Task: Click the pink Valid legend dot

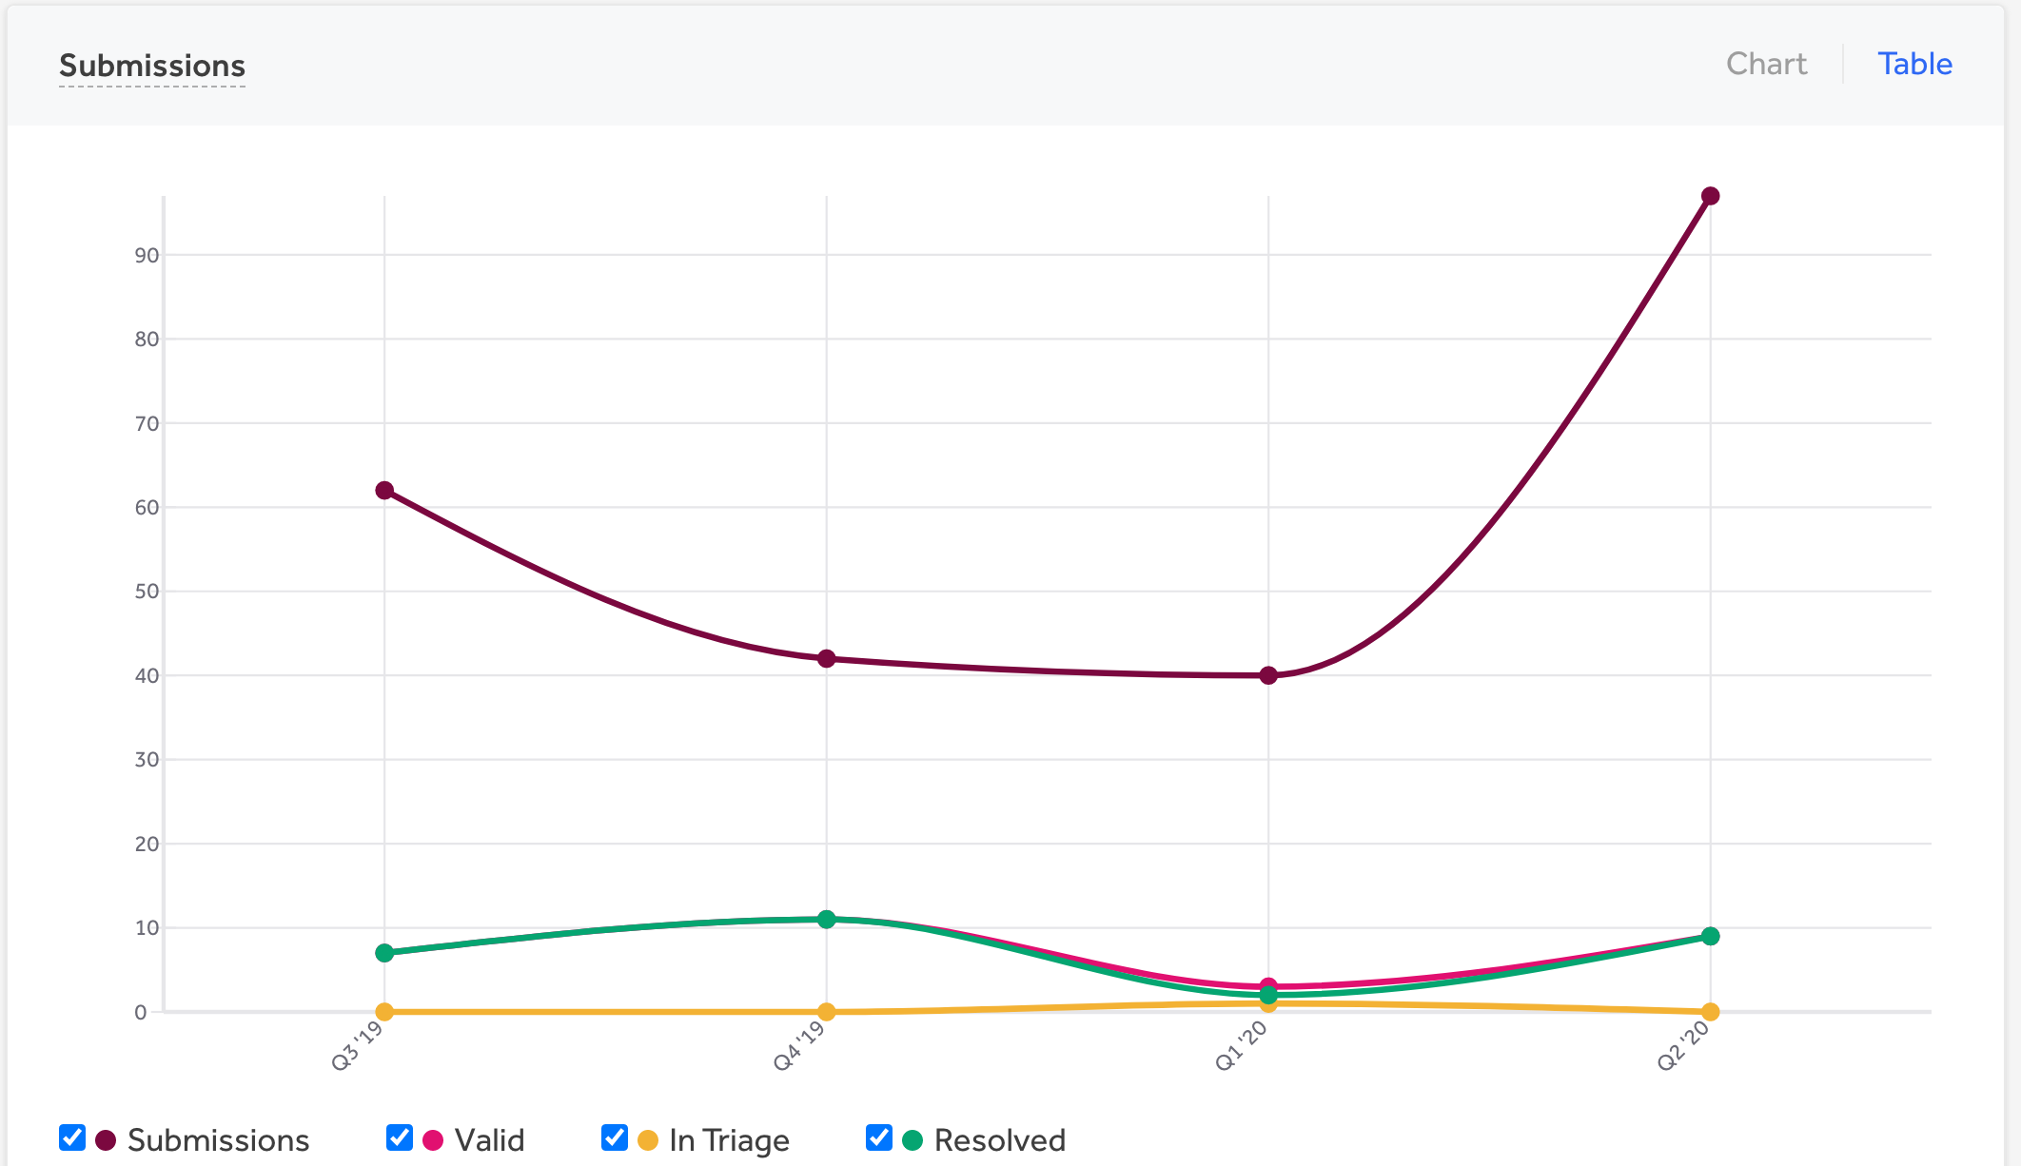Action: pos(433,1138)
